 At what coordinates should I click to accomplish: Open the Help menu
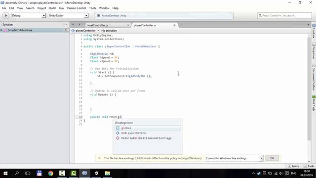tap(115, 8)
